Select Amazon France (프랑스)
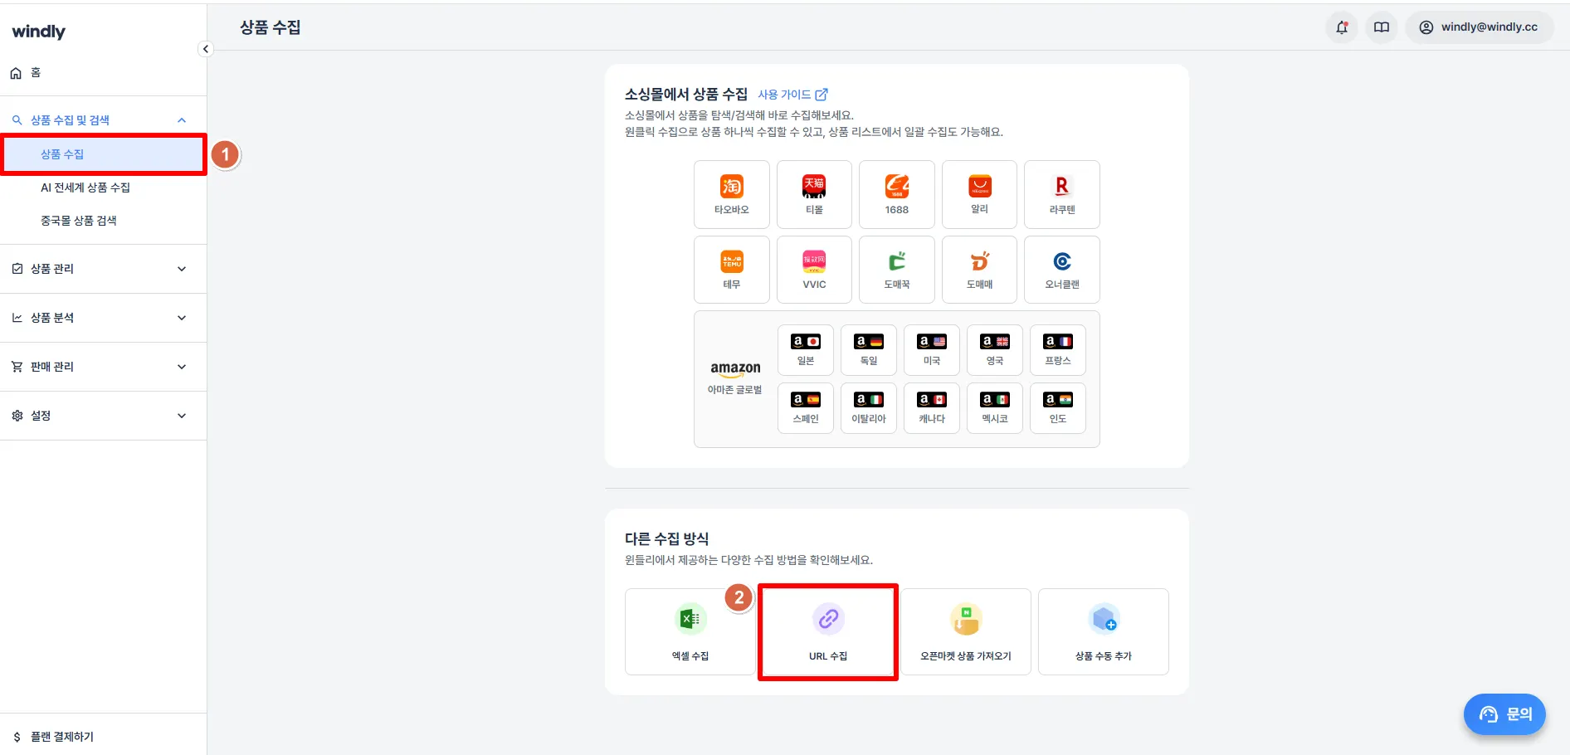This screenshot has height=755, width=1570. 1058,350
